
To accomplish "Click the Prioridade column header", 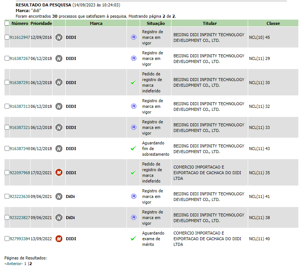I will (41, 23).
